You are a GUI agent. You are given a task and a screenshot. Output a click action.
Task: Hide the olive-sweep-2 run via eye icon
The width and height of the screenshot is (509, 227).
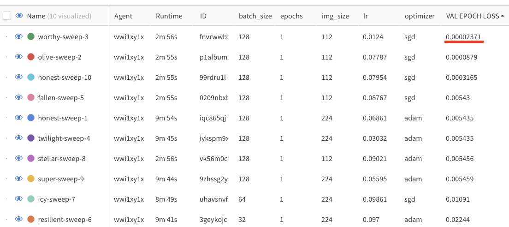[19, 57]
